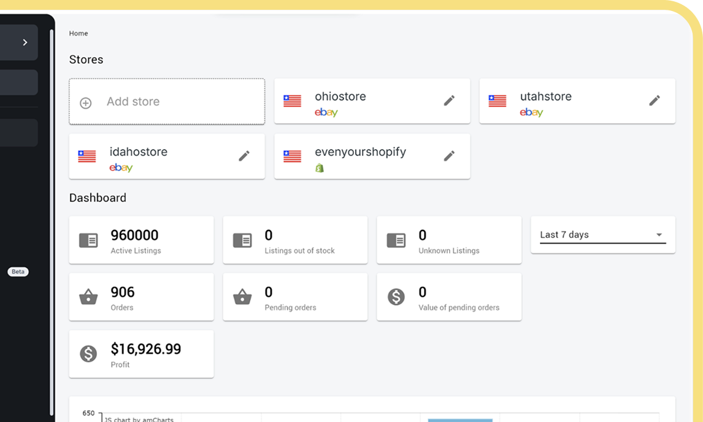Open the Home breadcrumb link
The image size is (703, 422).
point(79,33)
